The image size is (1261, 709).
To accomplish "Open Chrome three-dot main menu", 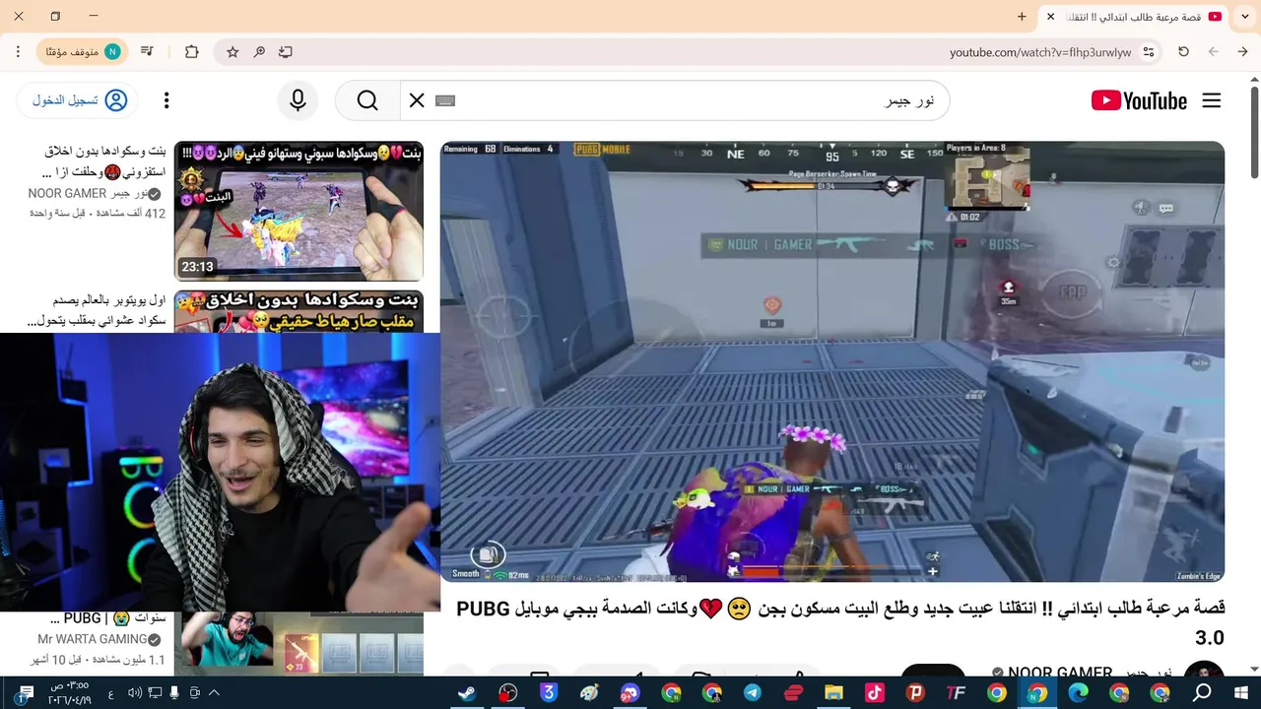I will coord(18,52).
